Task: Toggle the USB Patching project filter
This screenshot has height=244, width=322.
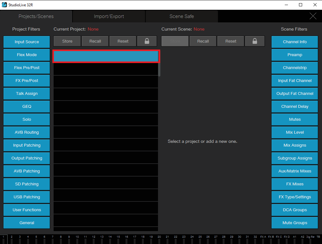Action: 27,197
